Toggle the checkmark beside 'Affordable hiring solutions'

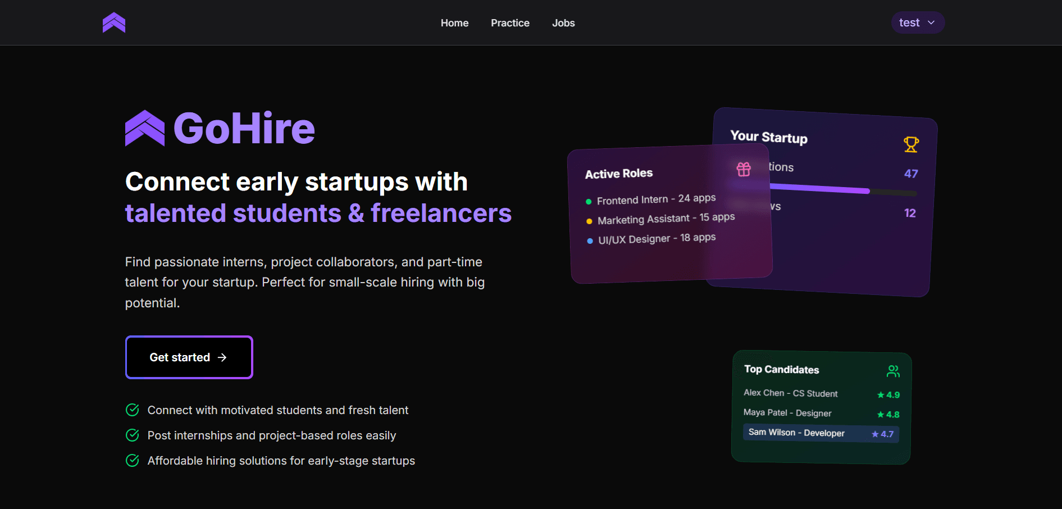coord(132,461)
